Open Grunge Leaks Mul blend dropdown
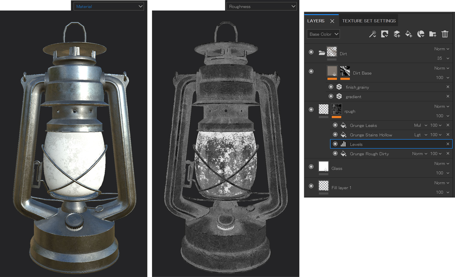 pyautogui.click(x=420, y=125)
